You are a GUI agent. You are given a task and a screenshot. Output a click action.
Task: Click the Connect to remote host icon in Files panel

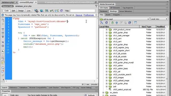(102, 23)
